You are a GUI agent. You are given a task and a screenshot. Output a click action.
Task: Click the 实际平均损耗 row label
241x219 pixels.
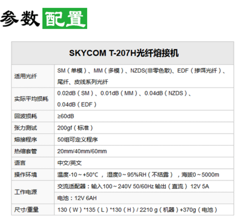tap(31, 99)
